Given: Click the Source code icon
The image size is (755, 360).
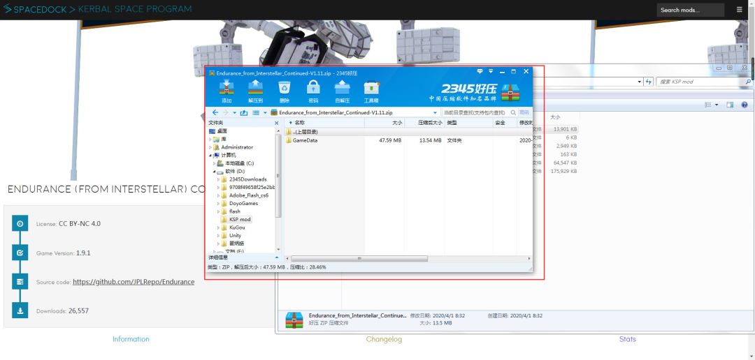Looking at the screenshot, I should point(20,282).
